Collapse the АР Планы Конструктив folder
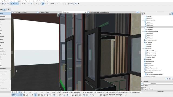 (x=143, y=32)
